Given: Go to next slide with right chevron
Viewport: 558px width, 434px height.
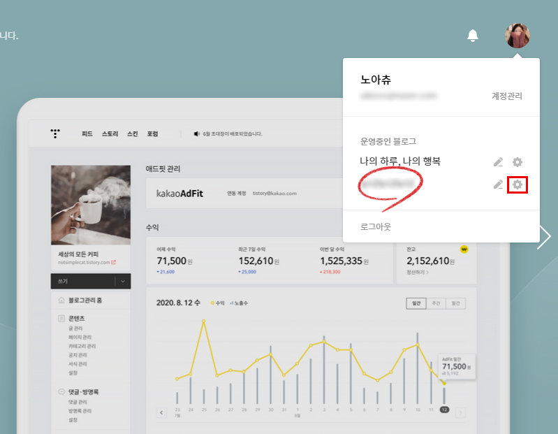Looking at the screenshot, I should 545,236.
